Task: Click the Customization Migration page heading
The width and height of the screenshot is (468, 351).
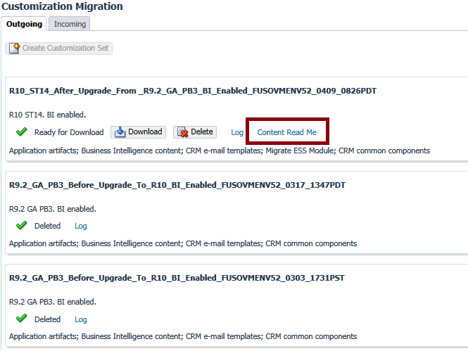Action: [62, 6]
